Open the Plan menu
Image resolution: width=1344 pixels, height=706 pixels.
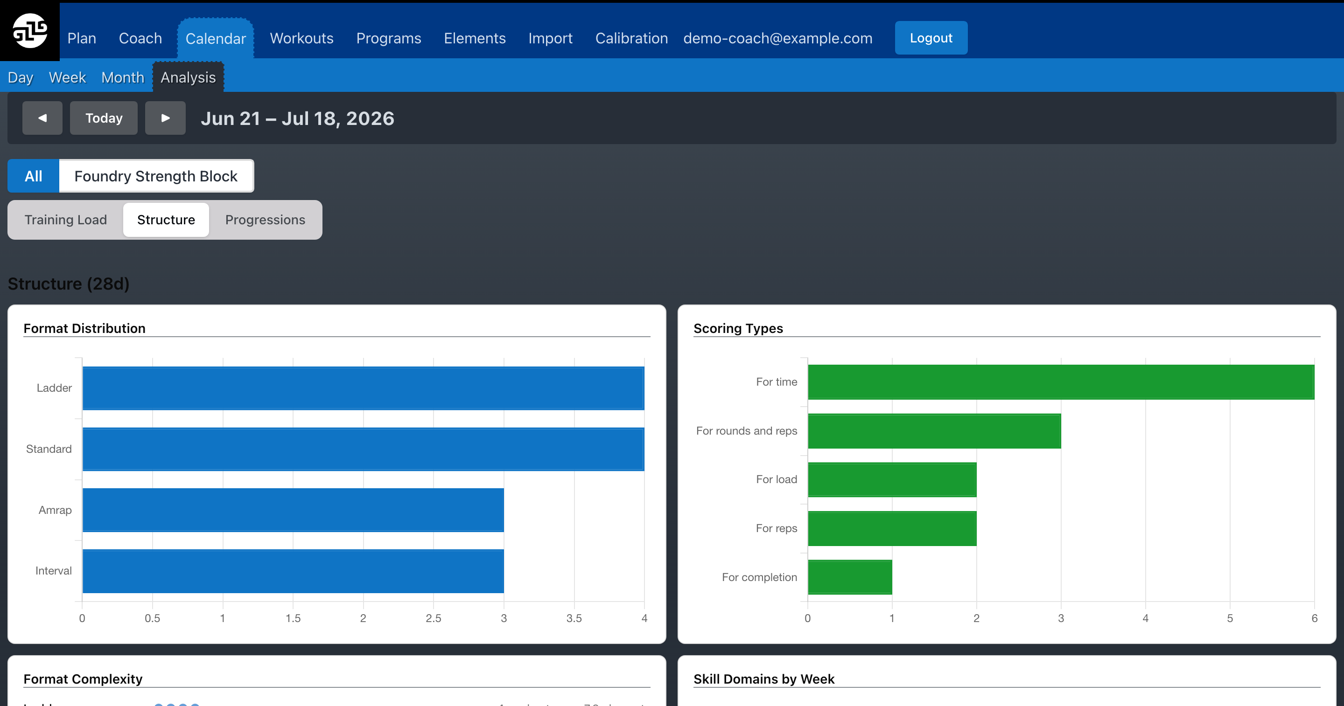[x=82, y=38]
